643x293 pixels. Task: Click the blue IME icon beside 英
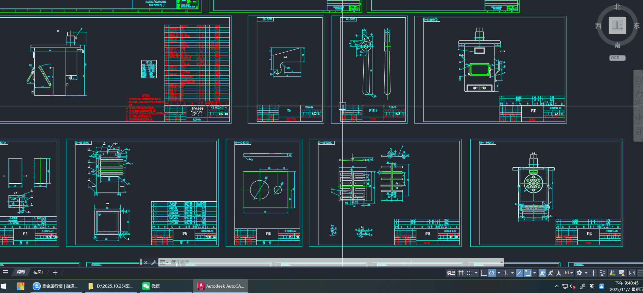[x=602, y=286]
